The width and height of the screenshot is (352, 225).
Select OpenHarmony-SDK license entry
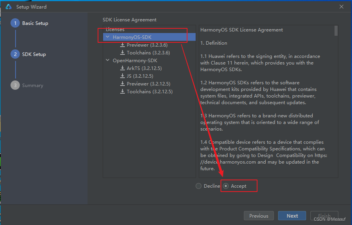pyautogui.click(x=135, y=60)
